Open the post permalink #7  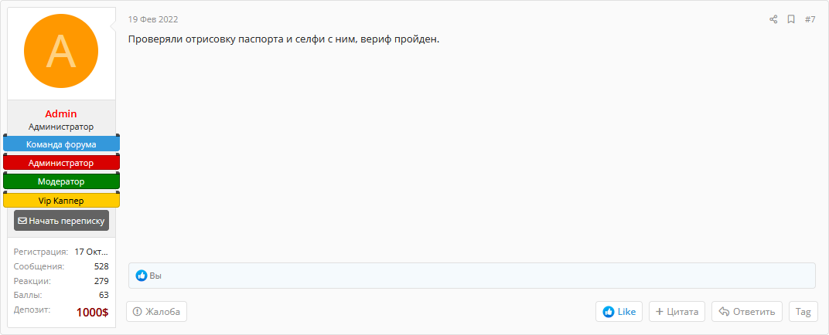pyautogui.click(x=810, y=19)
